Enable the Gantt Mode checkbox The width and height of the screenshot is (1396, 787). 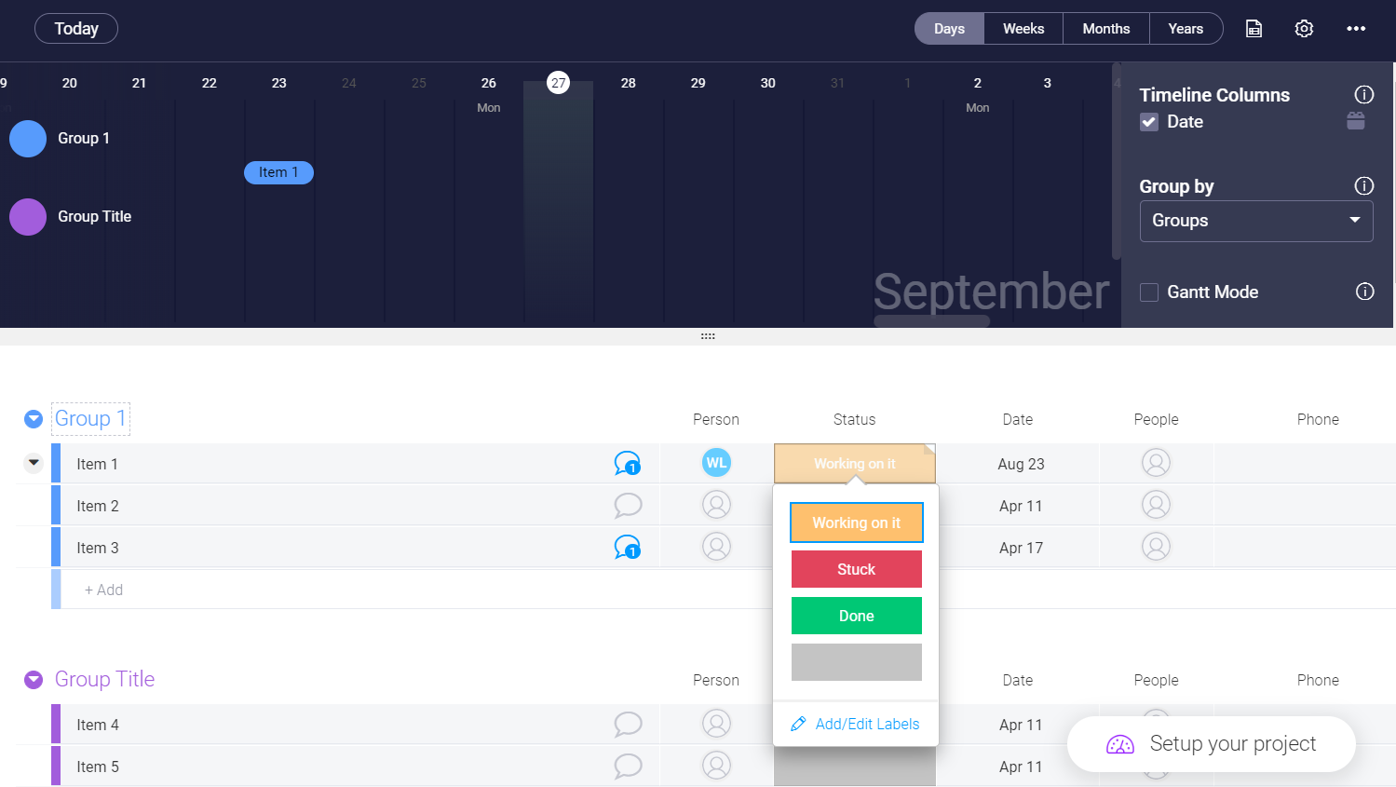point(1149,292)
